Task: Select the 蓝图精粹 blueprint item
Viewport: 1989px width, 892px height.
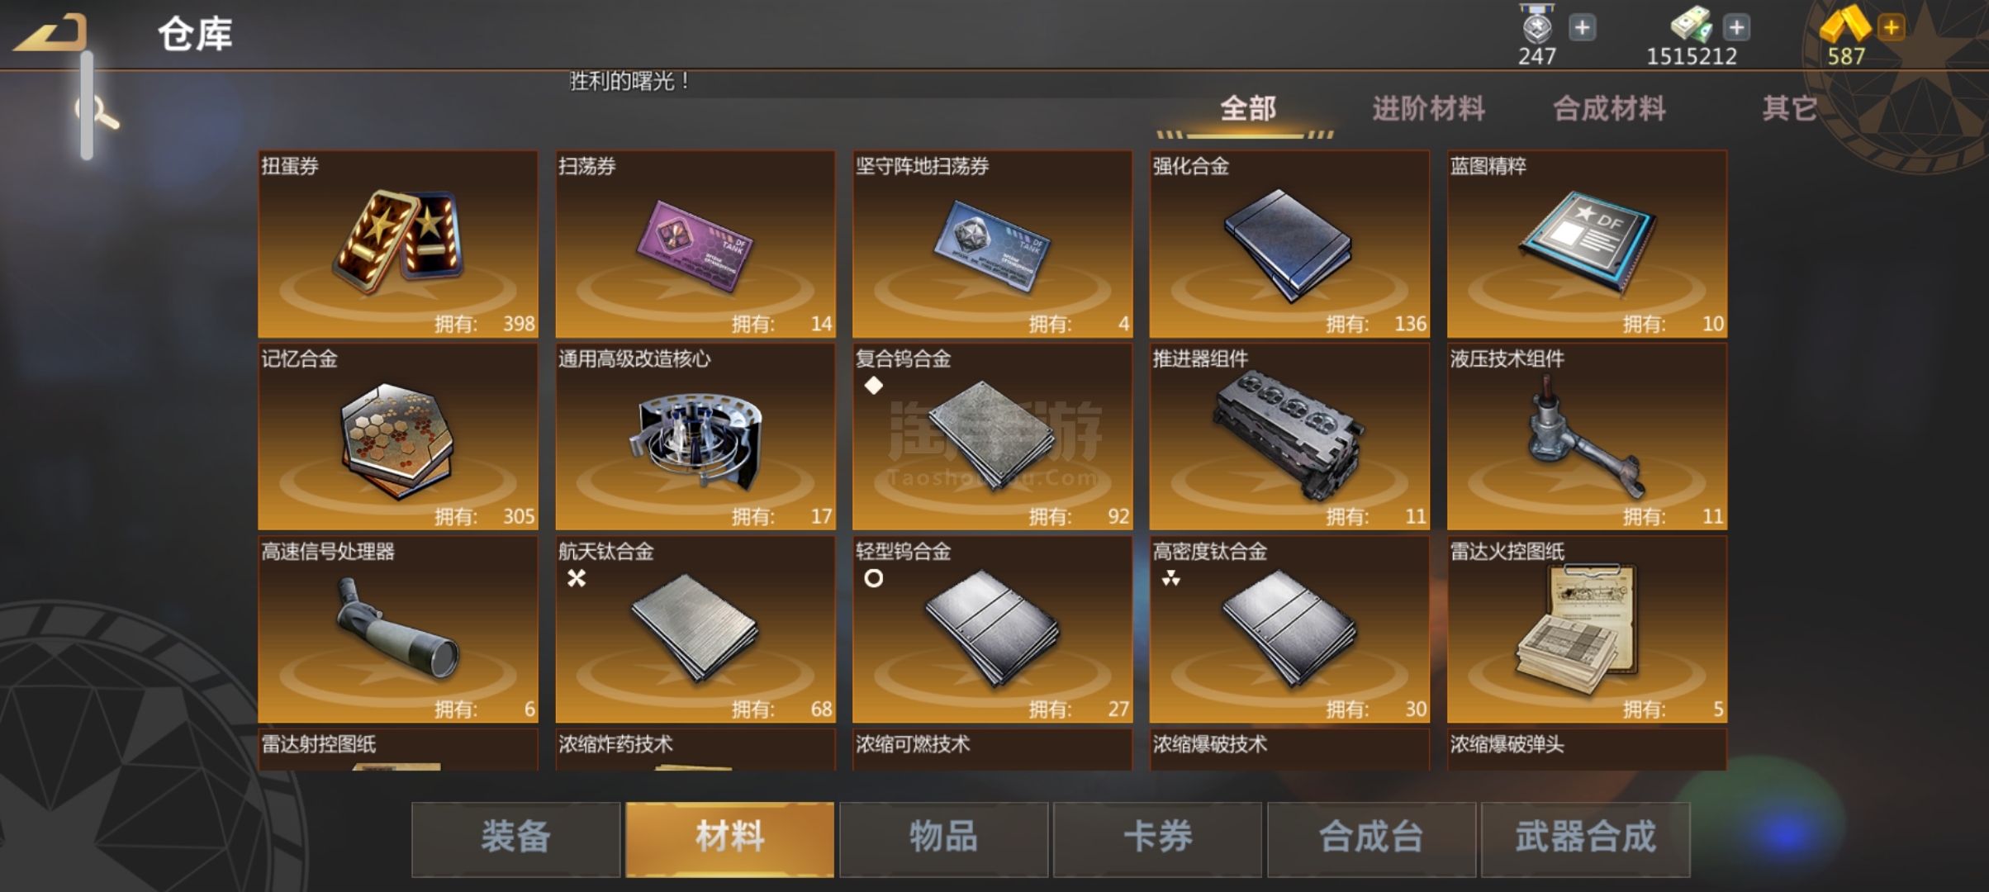Action: coord(1587,244)
